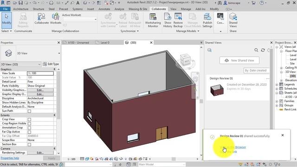Viewport: 297px width, 167px height.
Task: Toggle Crop Region Visible checkbox
Action: [29, 124]
